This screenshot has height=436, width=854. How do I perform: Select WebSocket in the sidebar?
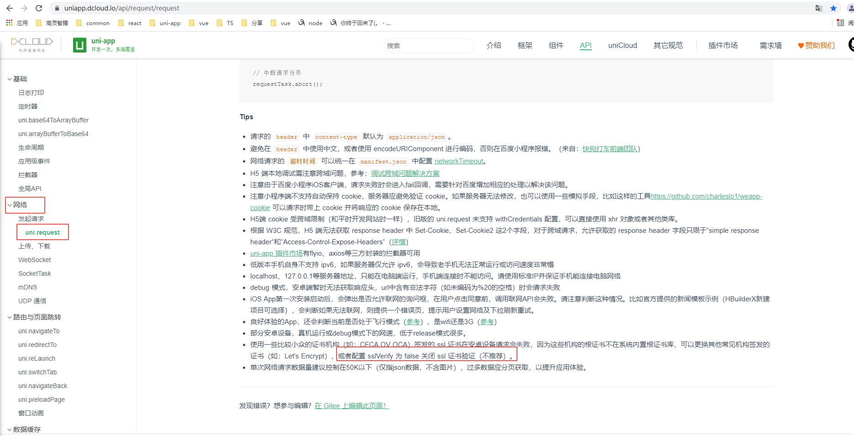tap(35, 260)
